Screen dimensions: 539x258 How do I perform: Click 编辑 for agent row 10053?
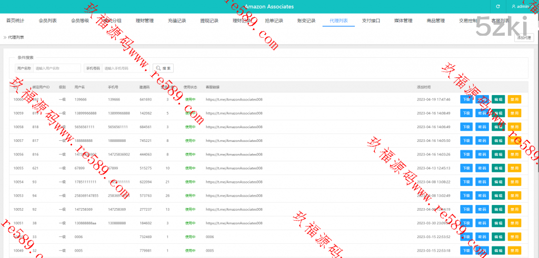click(x=498, y=195)
